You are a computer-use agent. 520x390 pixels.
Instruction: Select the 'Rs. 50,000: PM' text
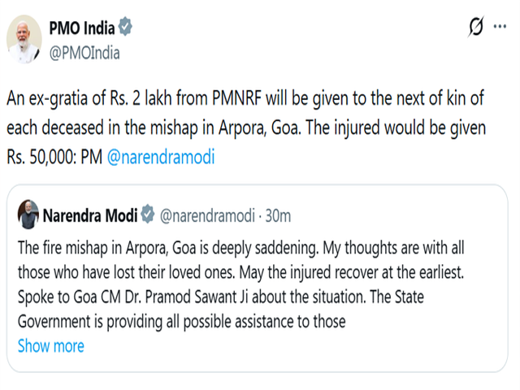(x=54, y=157)
